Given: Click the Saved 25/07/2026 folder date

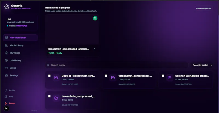Looking at the screenshot, I should [x=126, y=84].
